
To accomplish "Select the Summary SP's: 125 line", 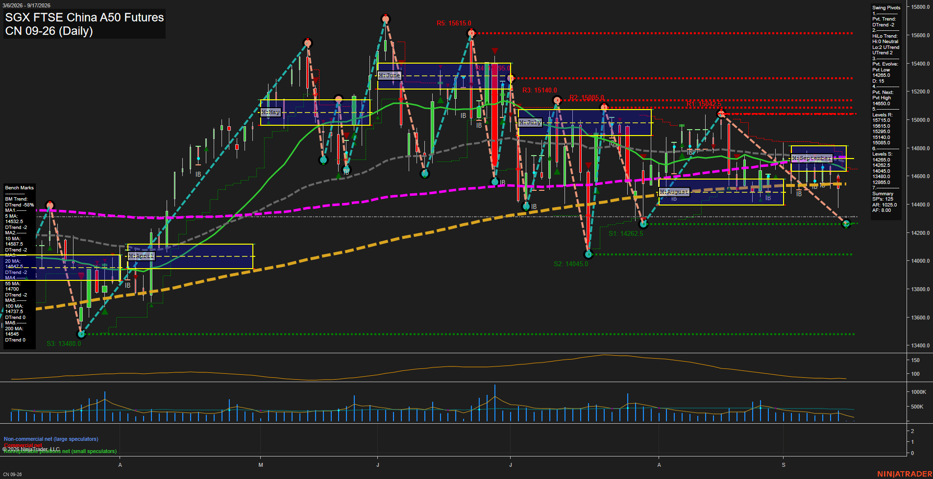I will [x=883, y=199].
